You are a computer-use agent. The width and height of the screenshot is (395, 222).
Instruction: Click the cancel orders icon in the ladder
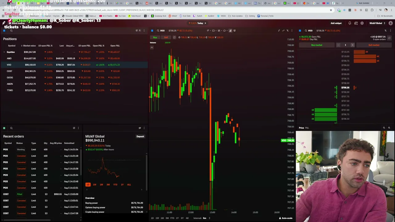(x=389, y=38)
